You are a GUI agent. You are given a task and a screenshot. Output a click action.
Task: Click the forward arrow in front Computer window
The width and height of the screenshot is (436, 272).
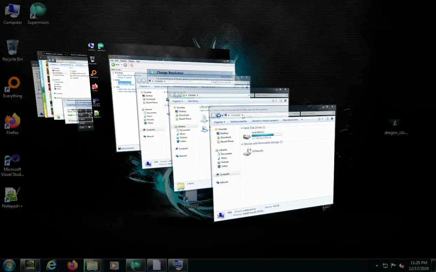point(218,116)
